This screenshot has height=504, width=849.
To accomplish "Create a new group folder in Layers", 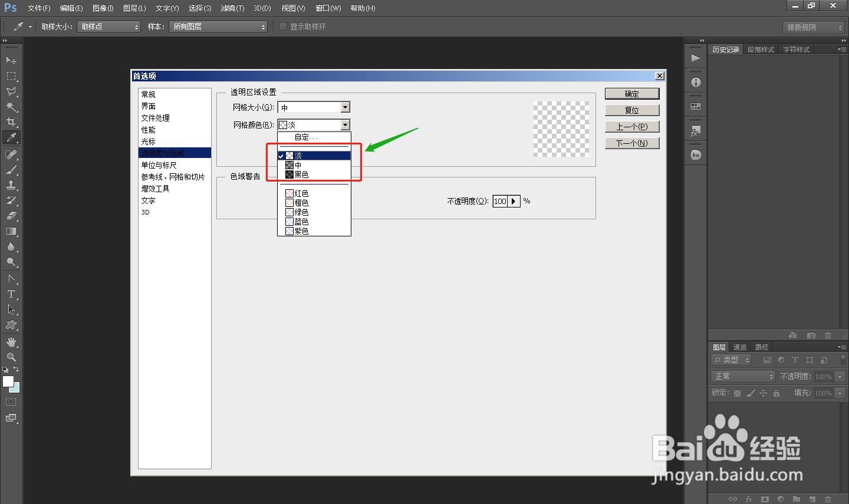I will coord(796,499).
